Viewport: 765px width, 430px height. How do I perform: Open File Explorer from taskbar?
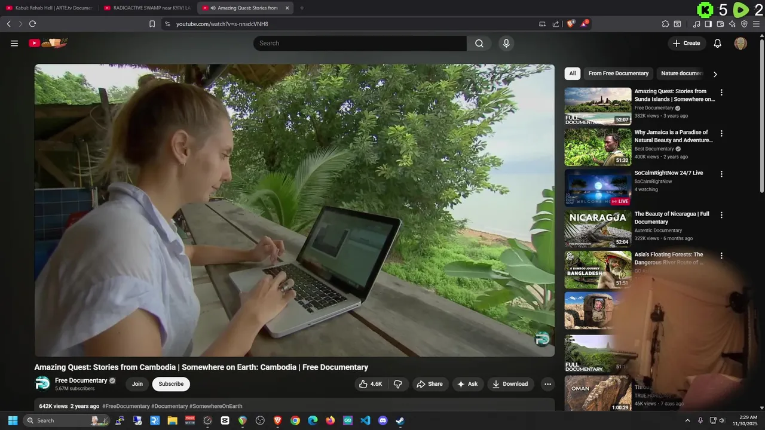tap(172, 420)
